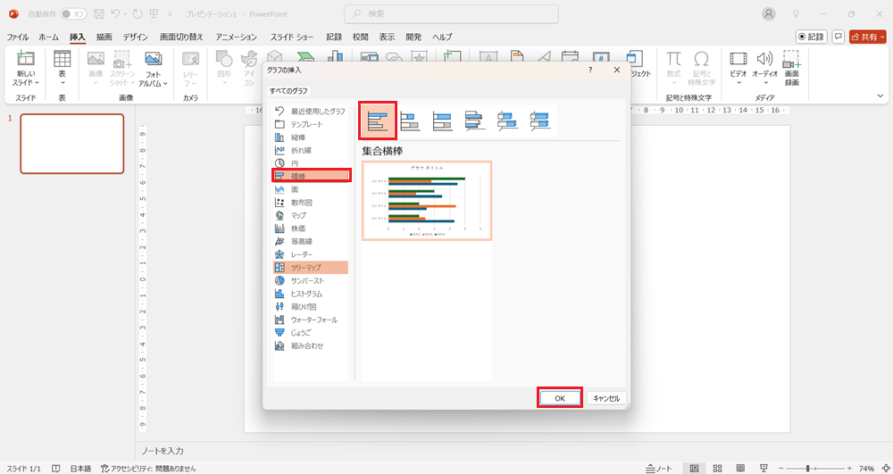Toggle the ノート notes pane button
The height and width of the screenshot is (474, 893).
point(659,468)
